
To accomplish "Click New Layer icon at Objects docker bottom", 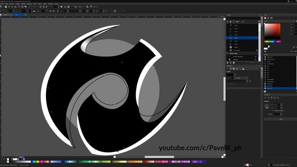I will coord(227,63).
